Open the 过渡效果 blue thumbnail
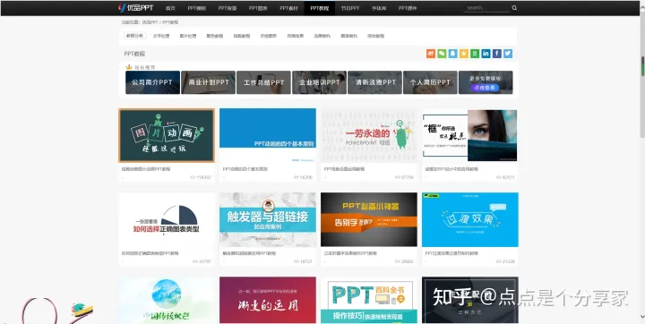645x324 pixels. pos(470,219)
